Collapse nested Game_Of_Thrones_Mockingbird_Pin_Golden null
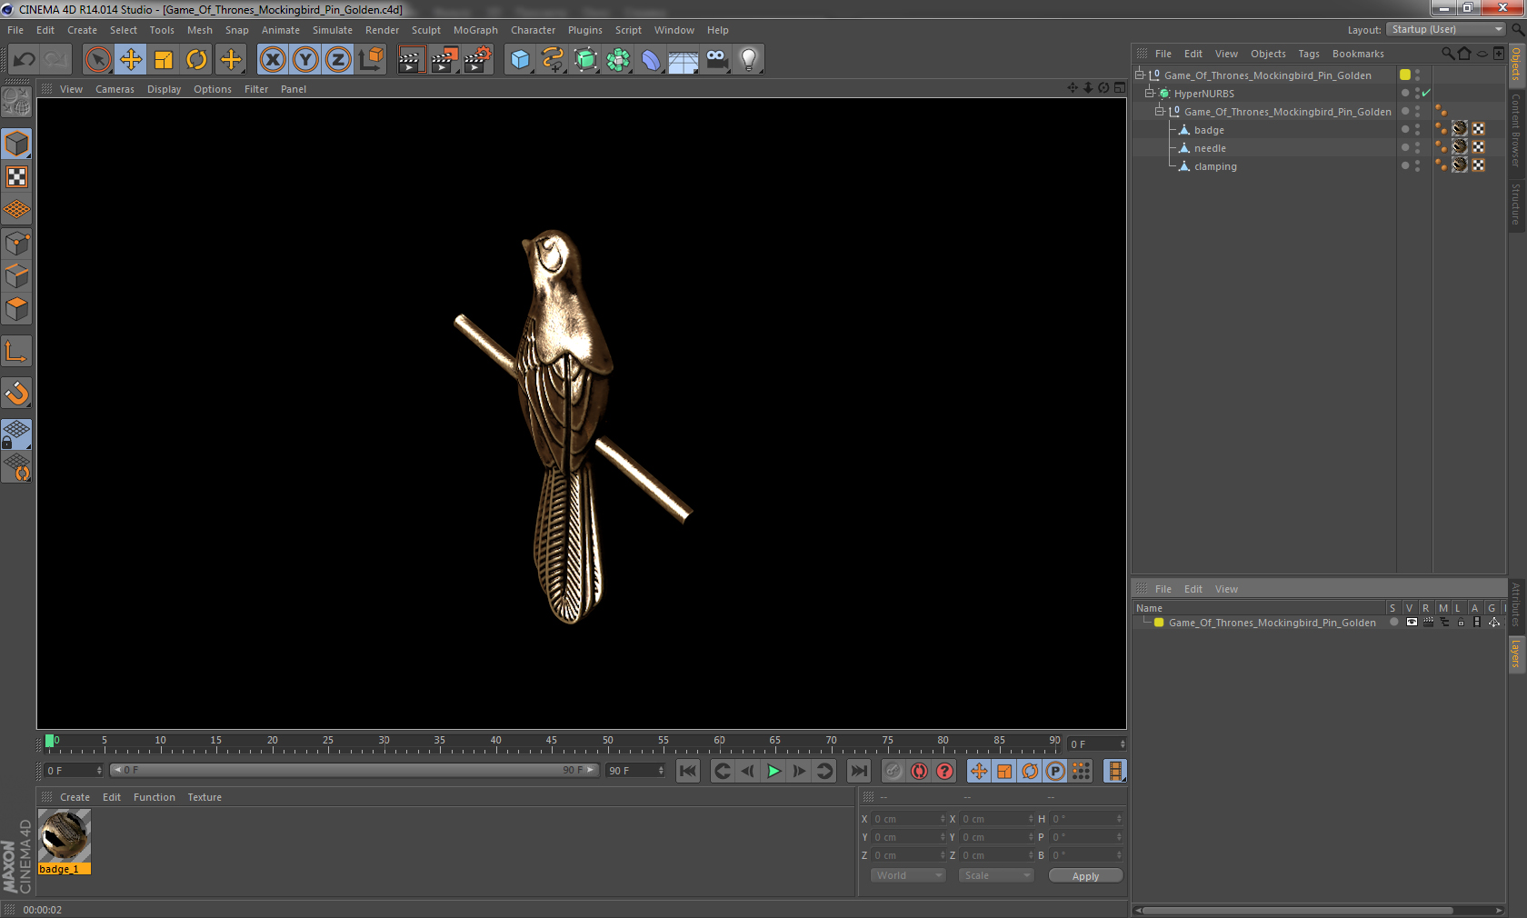This screenshot has height=918, width=1527. [1159, 111]
